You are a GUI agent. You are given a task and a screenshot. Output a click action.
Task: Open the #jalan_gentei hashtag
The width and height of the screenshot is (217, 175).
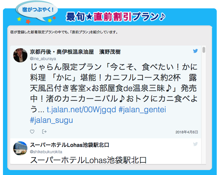point(142,110)
